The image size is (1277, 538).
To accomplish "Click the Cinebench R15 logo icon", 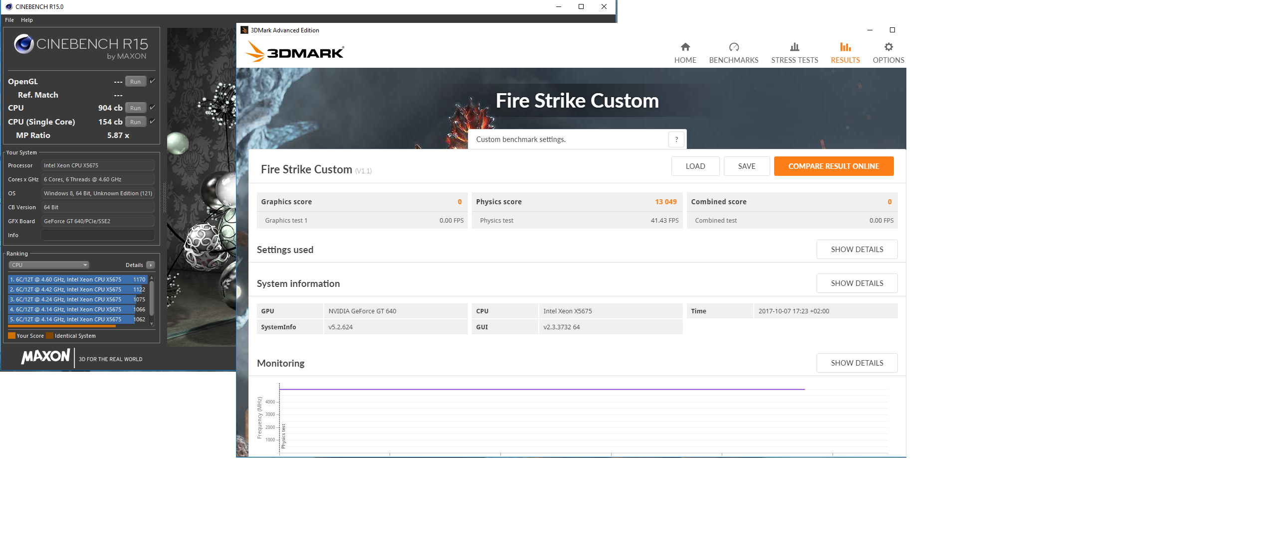I will click(24, 44).
